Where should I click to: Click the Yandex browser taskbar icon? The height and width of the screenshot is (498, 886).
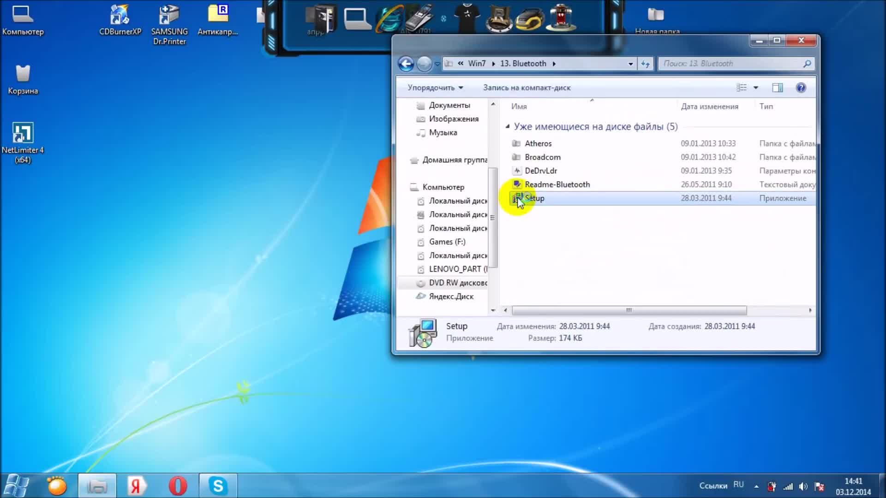coord(136,486)
